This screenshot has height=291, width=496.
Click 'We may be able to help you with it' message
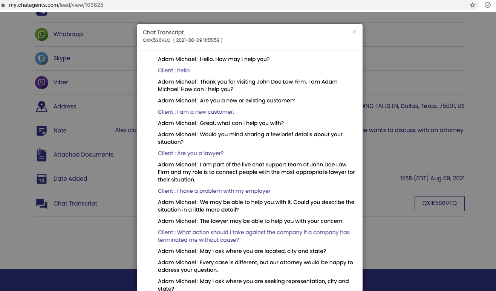pos(256,206)
